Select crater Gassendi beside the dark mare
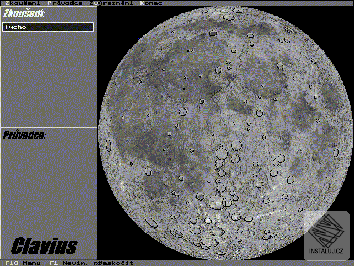Screen dimensions: 354x266 (x=148, y=172)
